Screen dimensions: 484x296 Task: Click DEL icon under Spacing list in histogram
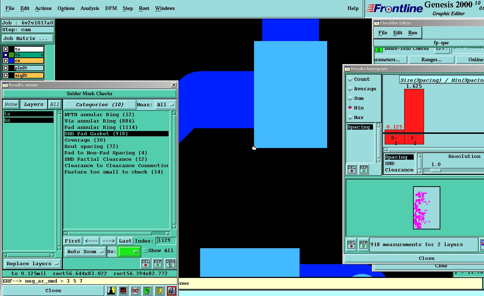(352, 169)
